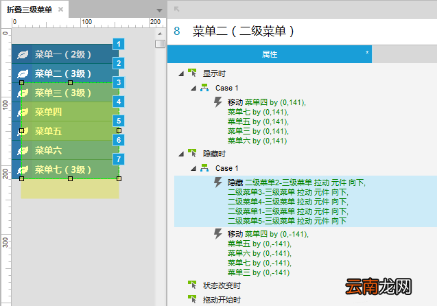
Task: Click the bottom-right selection resize handle
Action: tap(119, 178)
